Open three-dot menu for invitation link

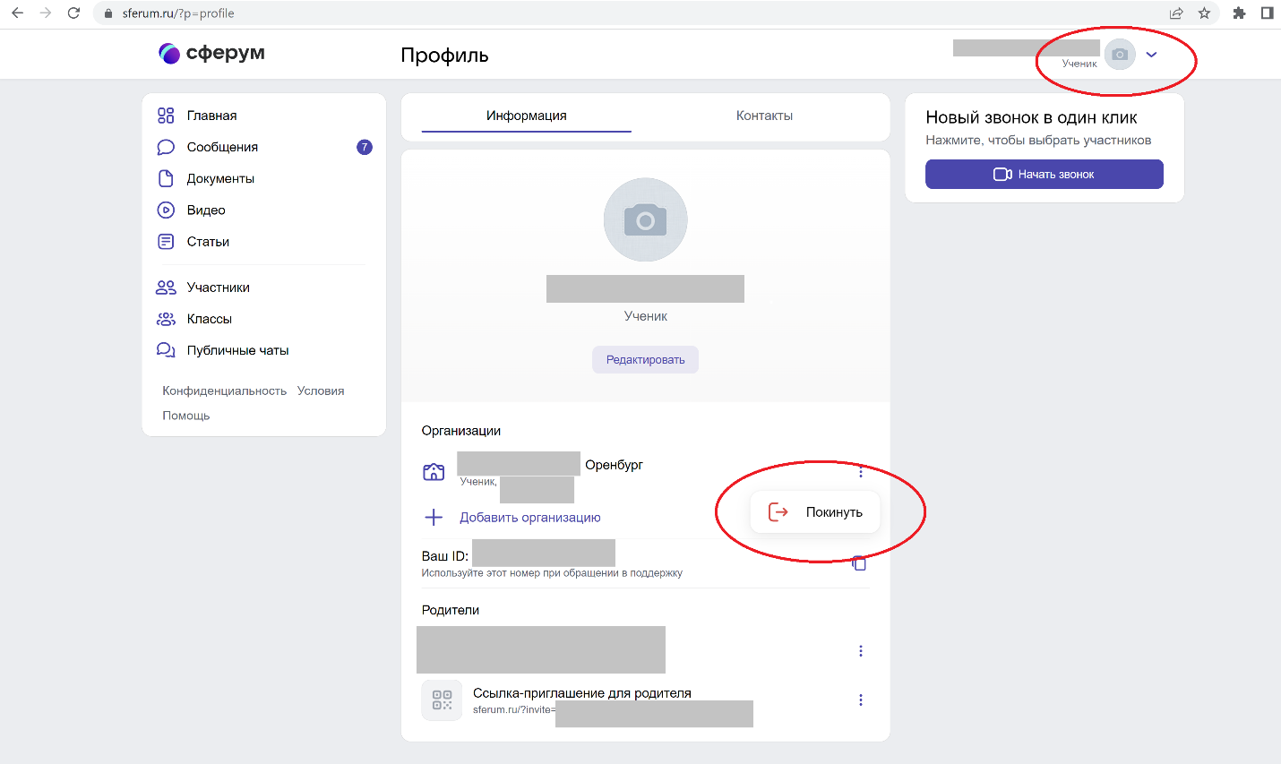pyautogui.click(x=861, y=700)
